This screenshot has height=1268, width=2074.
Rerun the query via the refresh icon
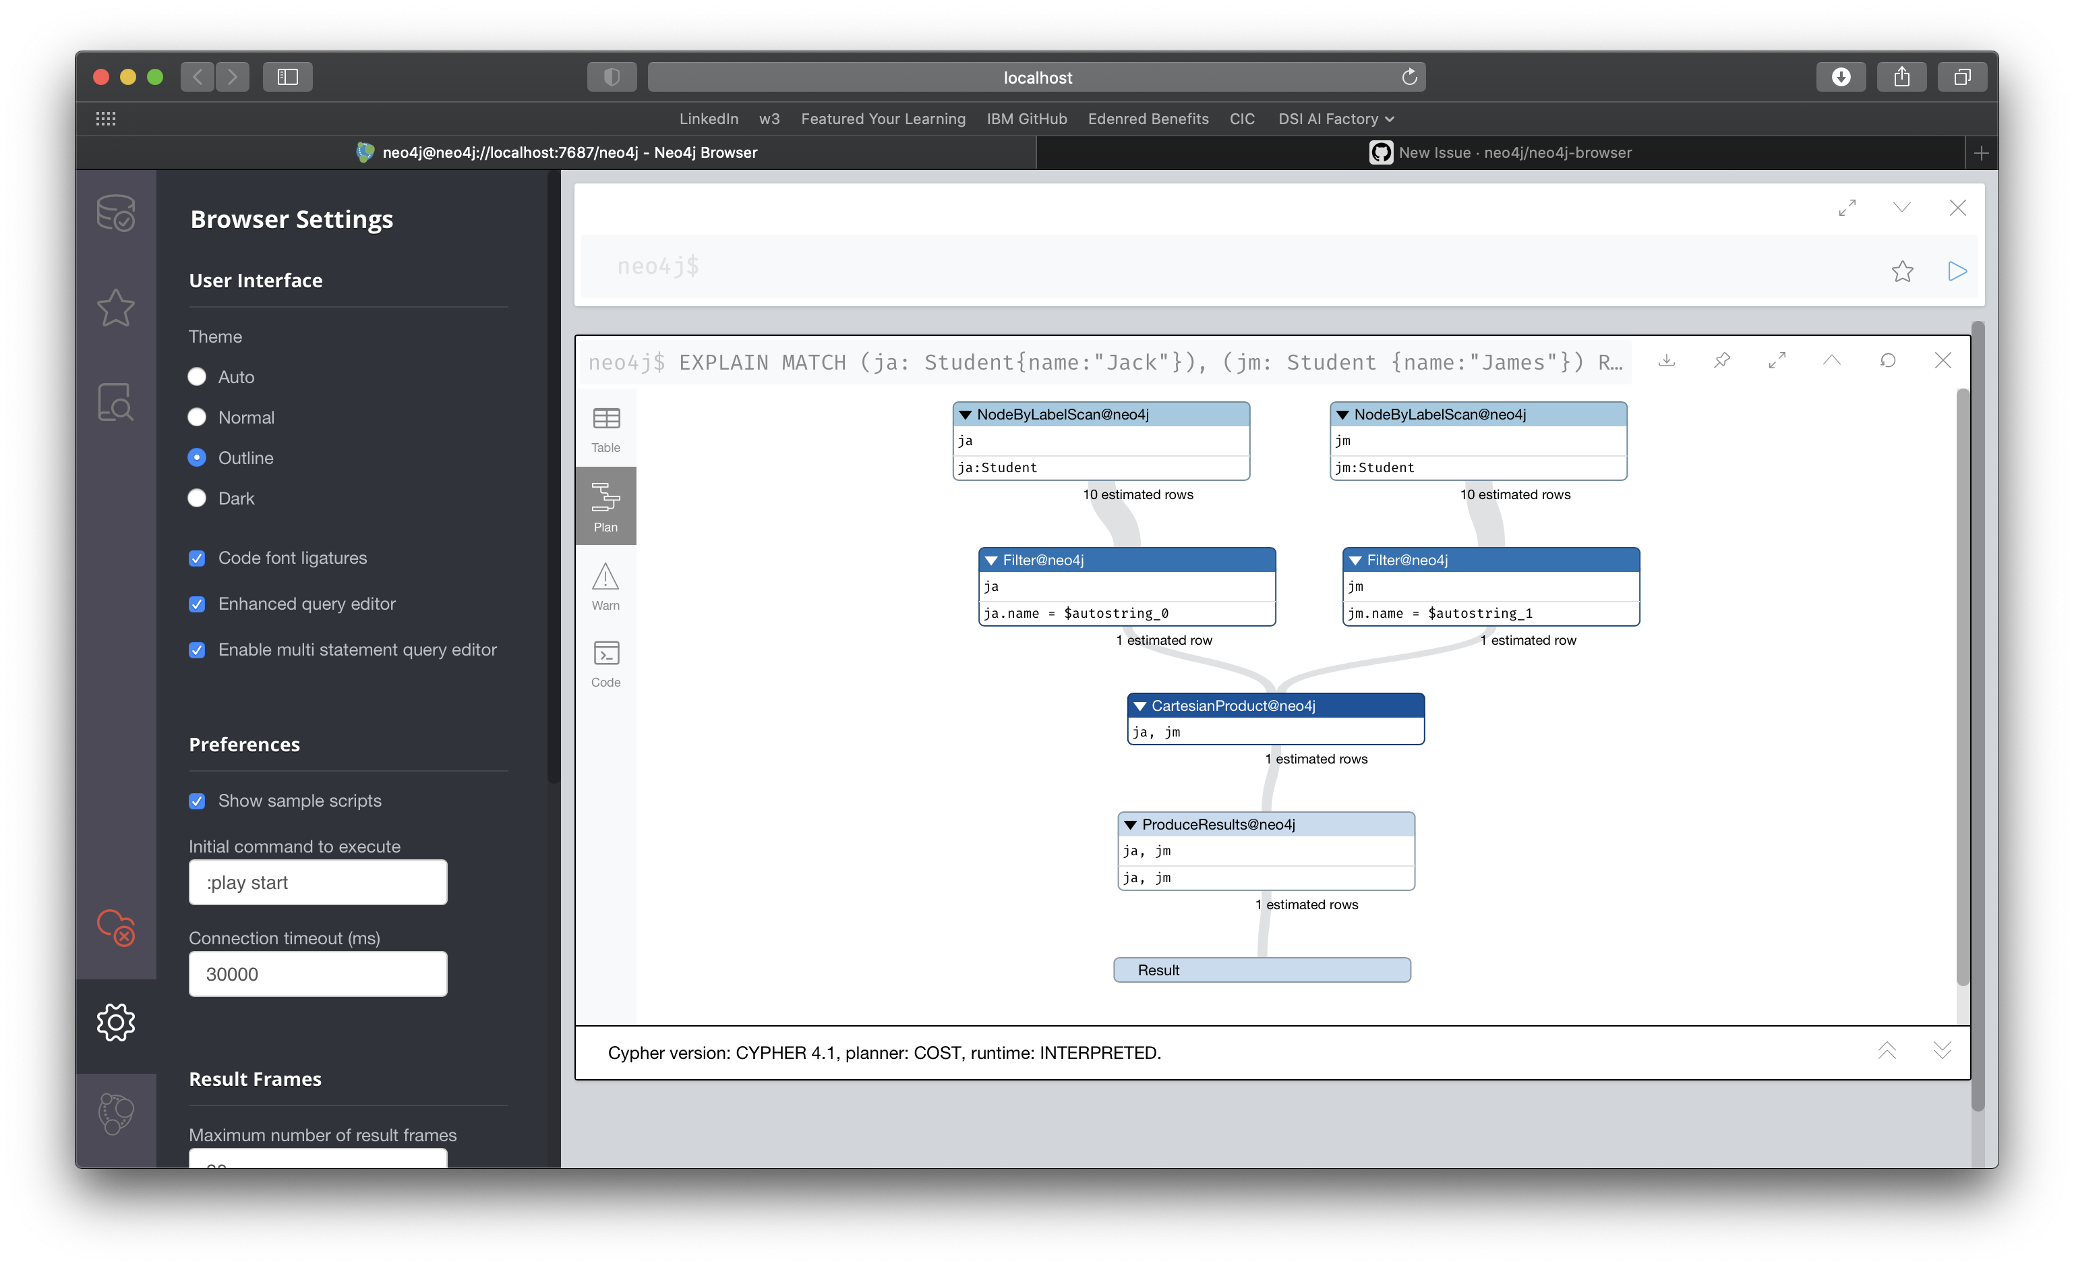pyautogui.click(x=1889, y=360)
